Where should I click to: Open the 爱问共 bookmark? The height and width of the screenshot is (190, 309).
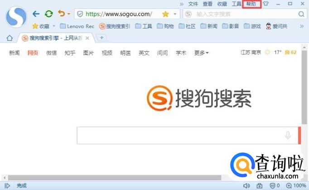point(276,26)
